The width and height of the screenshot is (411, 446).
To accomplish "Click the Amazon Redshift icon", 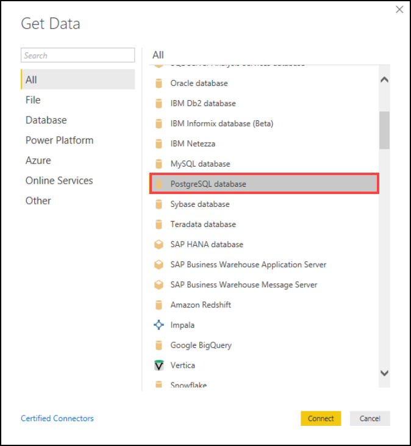I will point(159,304).
